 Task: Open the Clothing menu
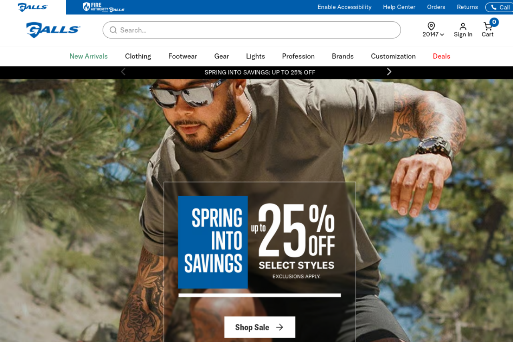pos(138,56)
